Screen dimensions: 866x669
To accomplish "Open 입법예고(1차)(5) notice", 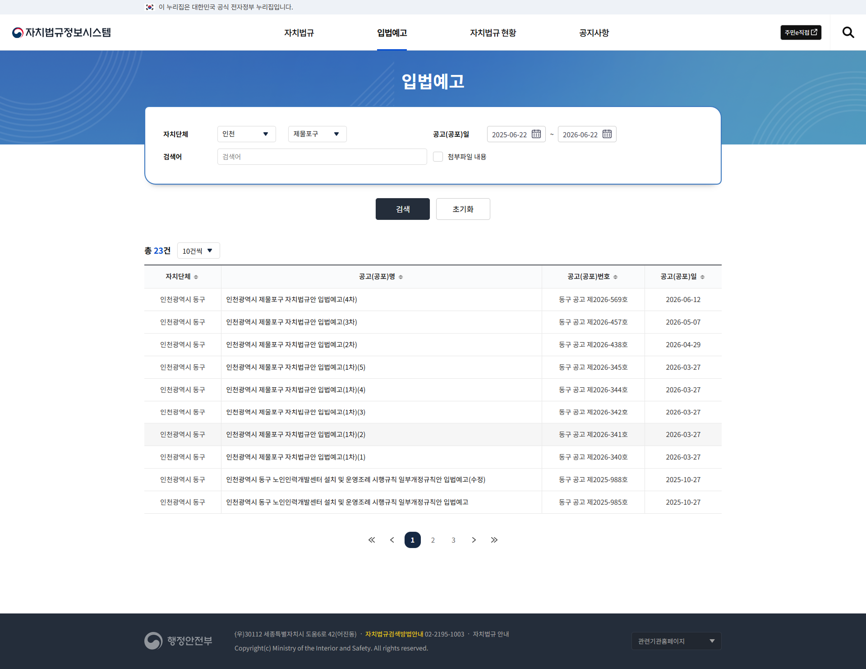I will point(296,367).
